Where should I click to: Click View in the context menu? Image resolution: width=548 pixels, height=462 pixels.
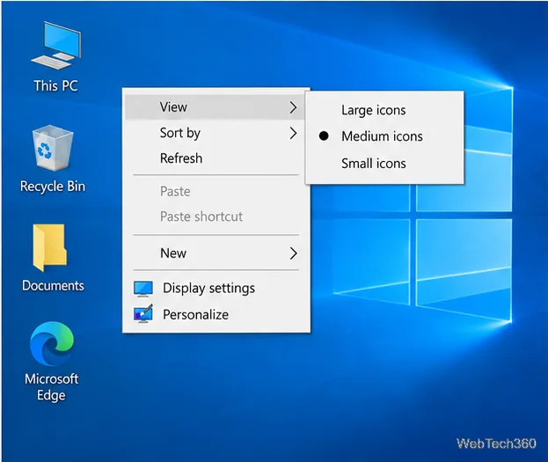point(215,107)
